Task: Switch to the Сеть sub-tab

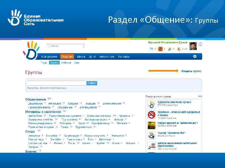Action: 77,63
